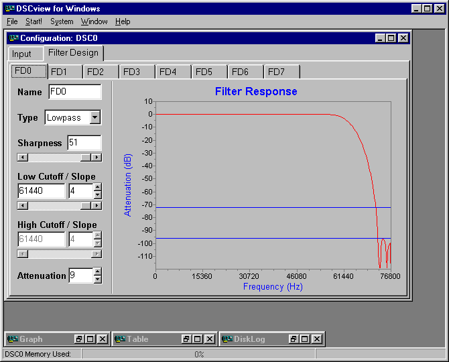Select the FD7 filter tab
The image size is (449, 362).
[x=281, y=72]
